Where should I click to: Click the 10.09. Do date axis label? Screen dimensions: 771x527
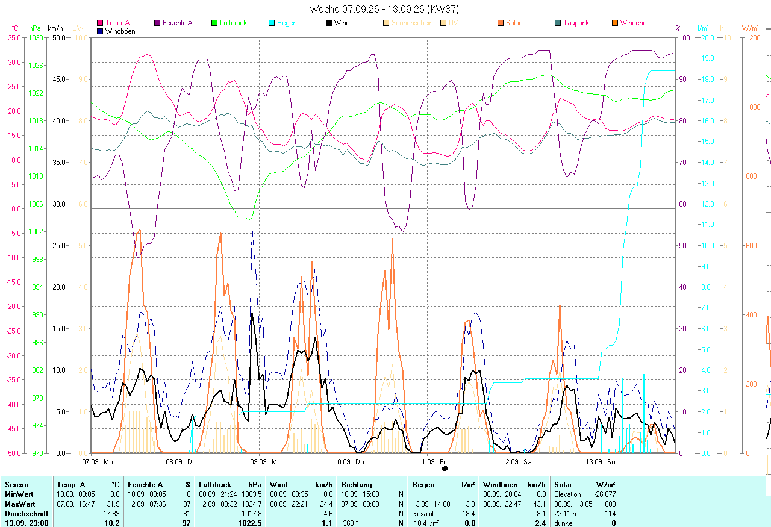click(350, 462)
